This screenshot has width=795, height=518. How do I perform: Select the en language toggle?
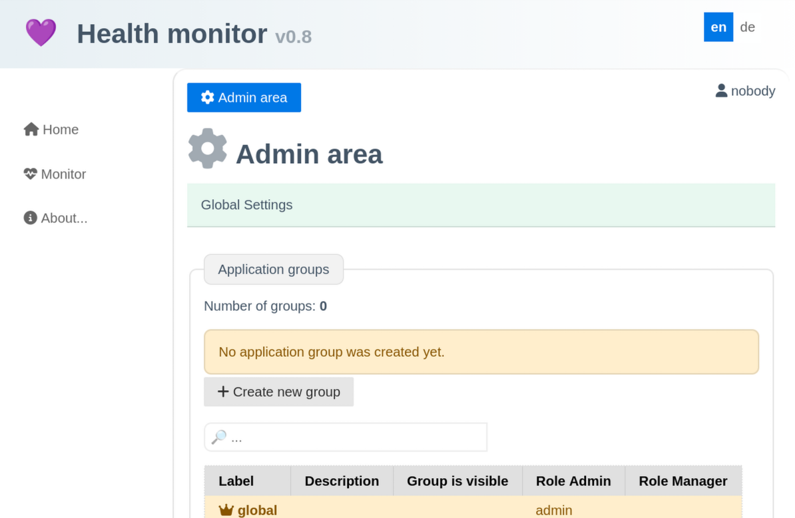(x=718, y=27)
